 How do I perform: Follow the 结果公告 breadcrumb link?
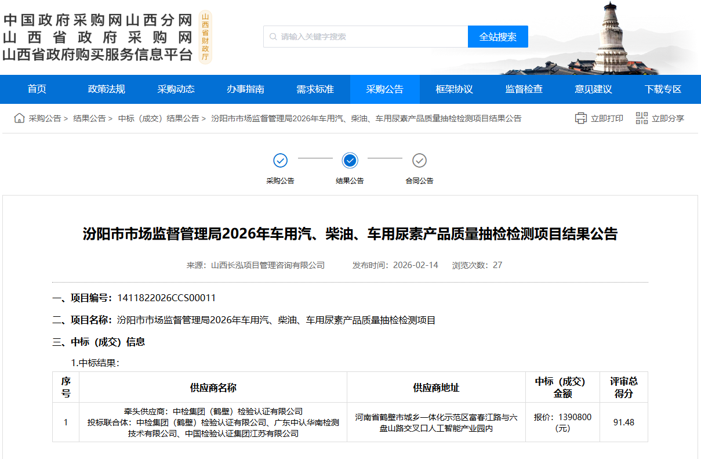[89, 118]
